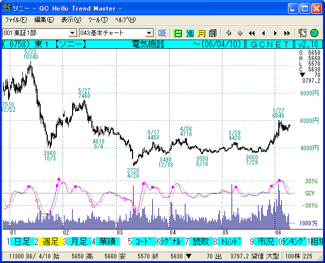Screen dimensions: 325x263
Task: Switch to weekly chart with 週 icon
Action: pyautogui.click(x=189, y=33)
